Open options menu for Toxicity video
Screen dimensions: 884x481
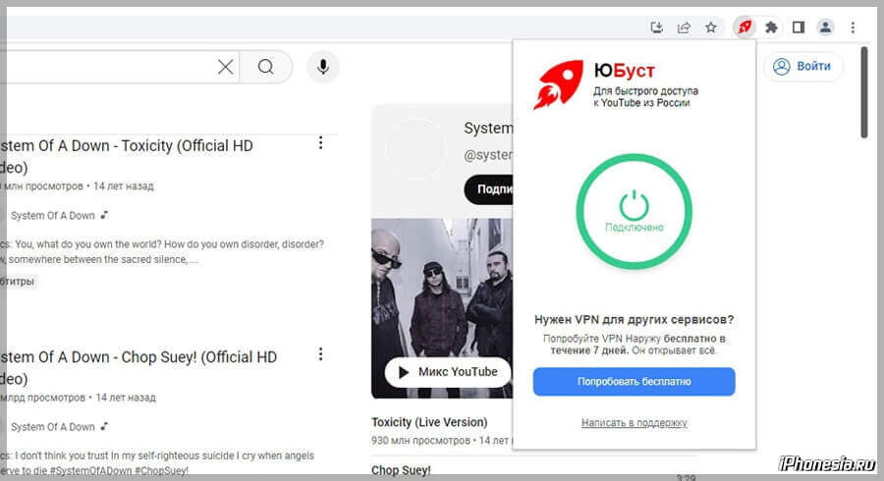pyautogui.click(x=320, y=143)
